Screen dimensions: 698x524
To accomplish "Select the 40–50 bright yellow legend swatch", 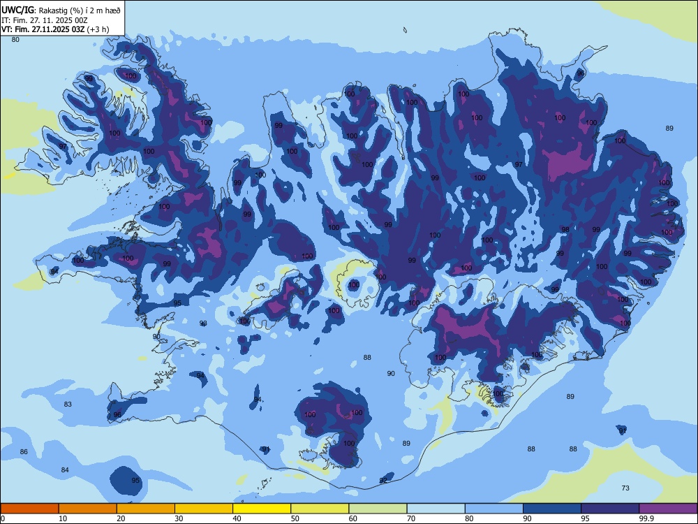I will click(x=262, y=509).
